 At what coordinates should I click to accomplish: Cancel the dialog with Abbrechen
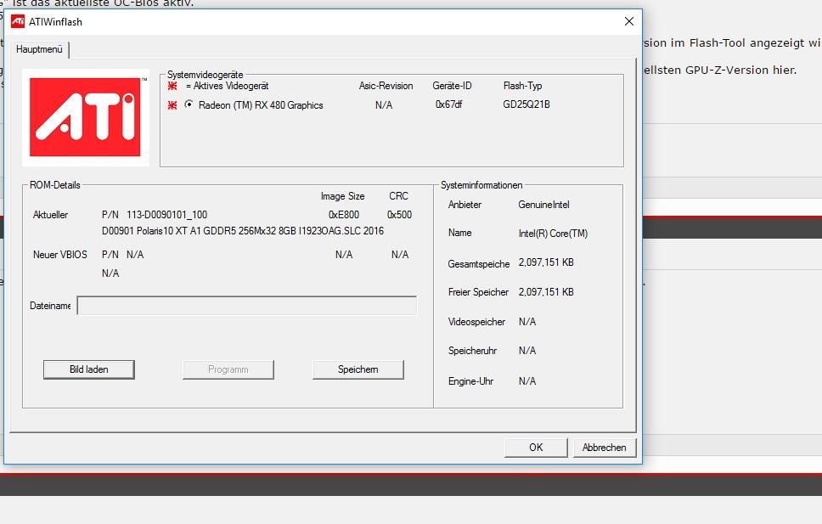[605, 448]
